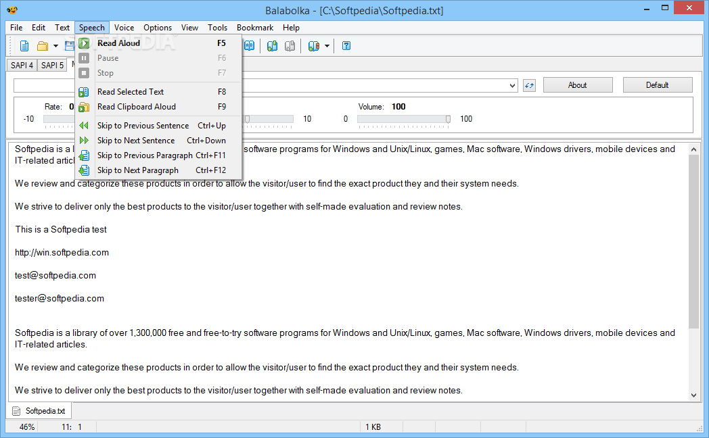The image size is (709, 438).
Task: Click the 'http://win.softpedia.com' text line
Action: point(62,252)
